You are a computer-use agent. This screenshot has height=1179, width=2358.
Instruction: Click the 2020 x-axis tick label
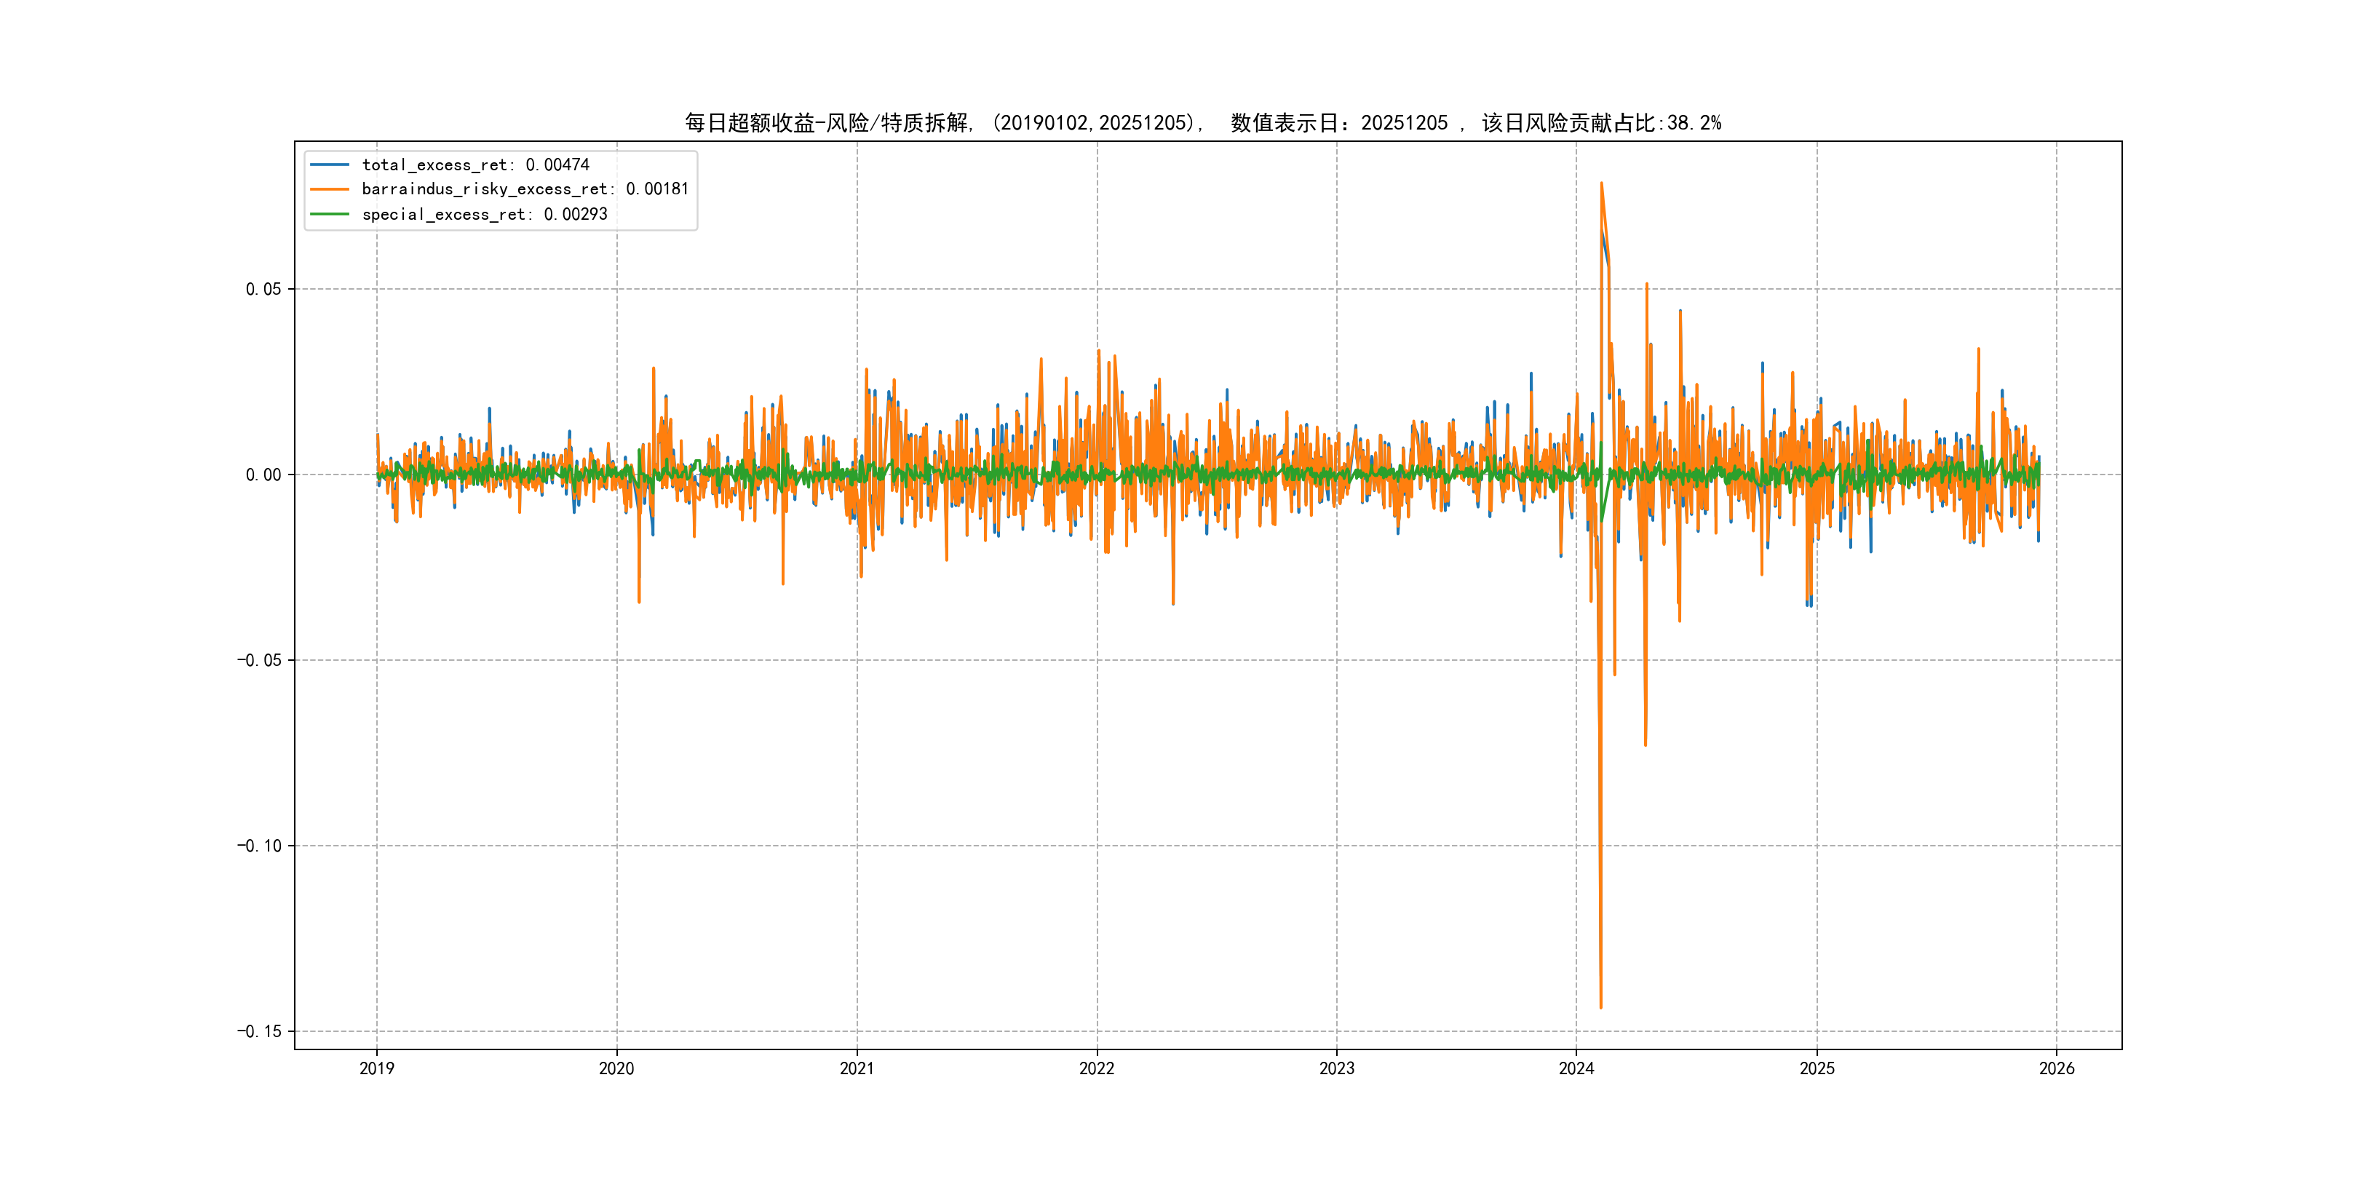click(616, 1068)
